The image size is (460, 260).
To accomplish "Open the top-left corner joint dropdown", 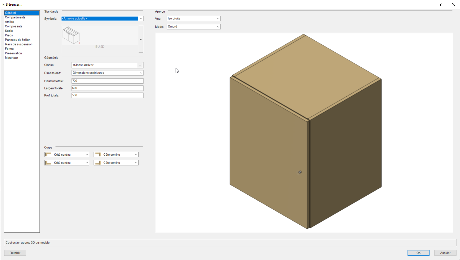I will pos(67,155).
